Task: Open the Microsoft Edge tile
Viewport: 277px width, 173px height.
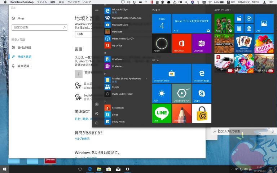Action: click(202, 74)
